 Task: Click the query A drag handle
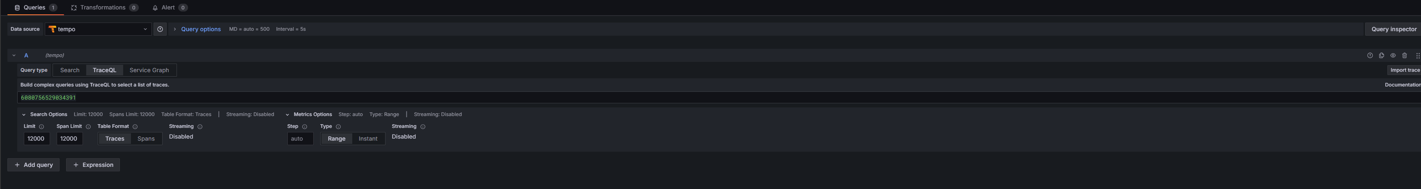[1417, 56]
